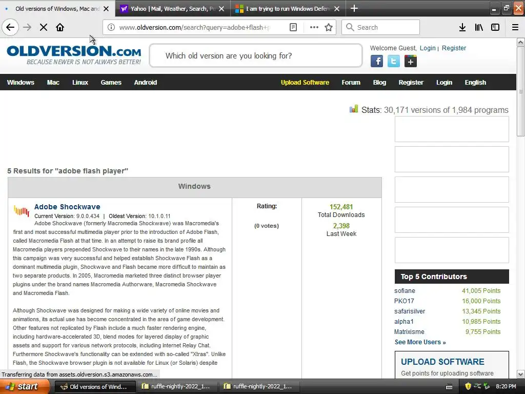Screen dimensions: 525x394
Task: Open the Mac category in the nav bar
Action: [x=53, y=83]
